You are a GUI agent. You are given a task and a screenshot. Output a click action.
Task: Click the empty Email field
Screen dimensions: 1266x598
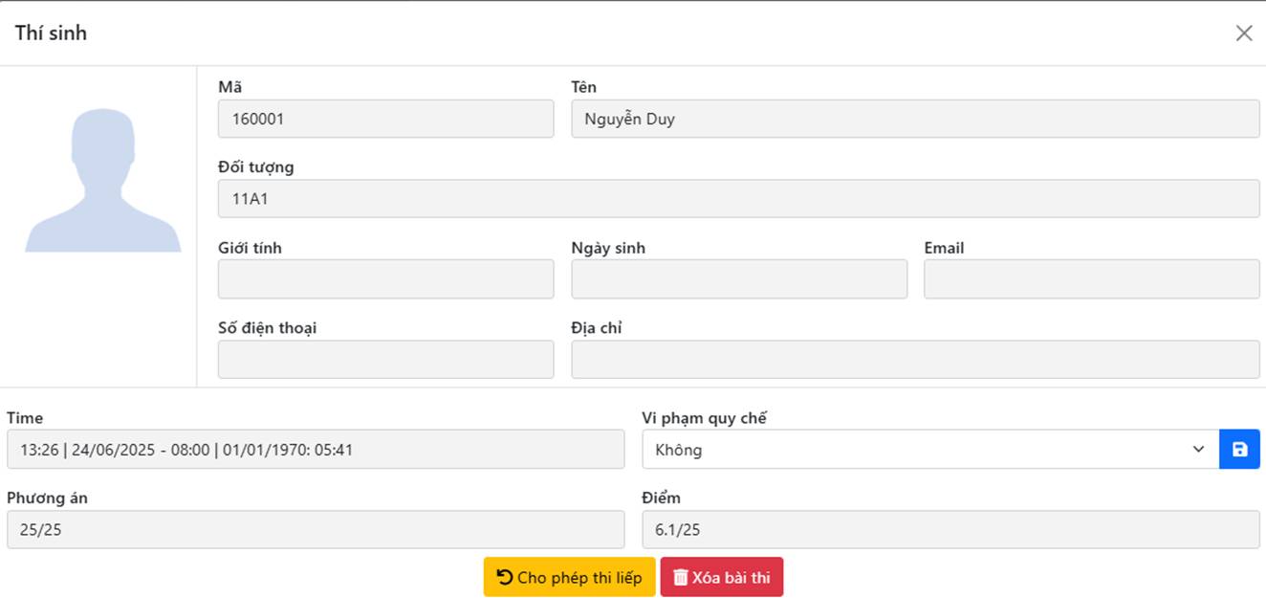click(x=1092, y=279)
